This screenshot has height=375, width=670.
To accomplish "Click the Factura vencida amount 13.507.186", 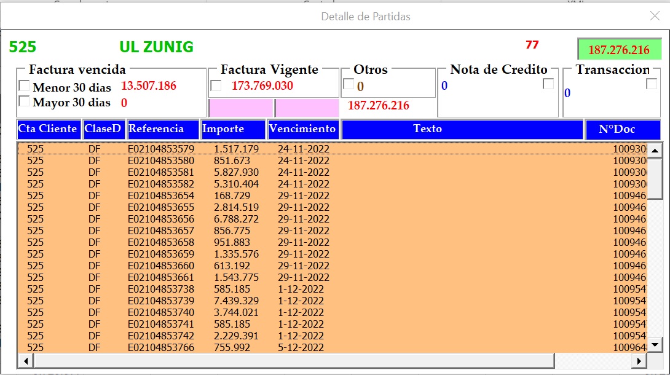I will (x=149, y=85).
